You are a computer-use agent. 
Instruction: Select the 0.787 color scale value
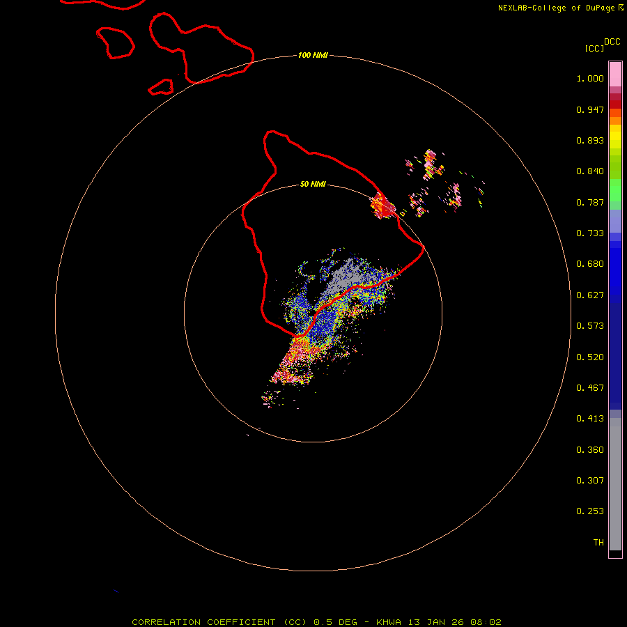click(x=590, y=202)
